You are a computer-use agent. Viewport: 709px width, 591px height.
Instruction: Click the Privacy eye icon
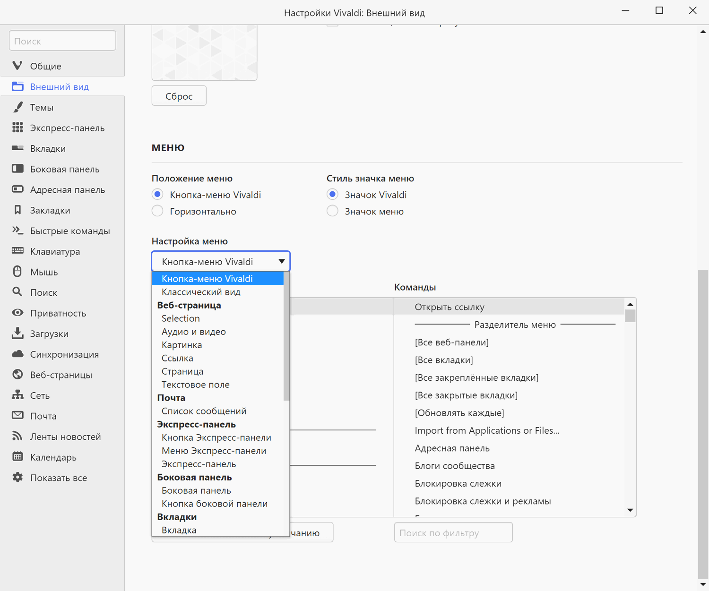pyautogui.click(x=17, y=313)
